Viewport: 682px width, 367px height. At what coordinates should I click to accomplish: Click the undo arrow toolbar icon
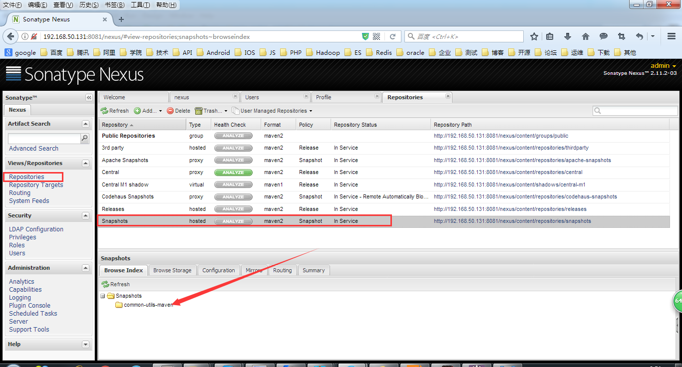[x=640, y=36]
